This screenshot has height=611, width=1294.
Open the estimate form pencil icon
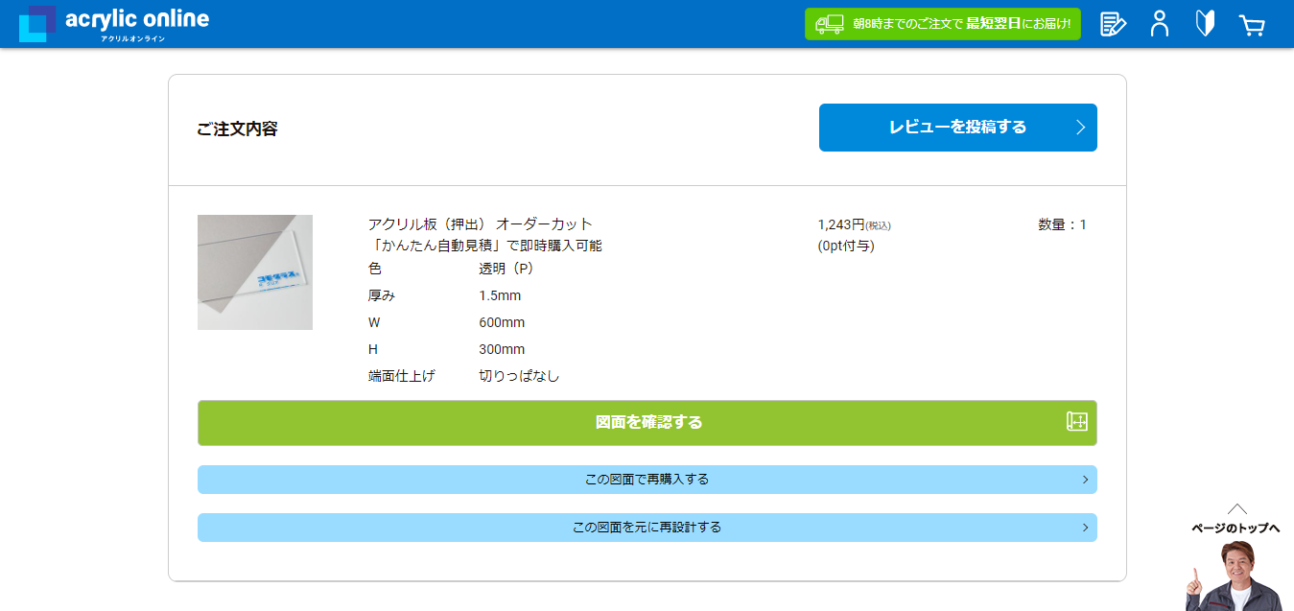point(1112,24)
